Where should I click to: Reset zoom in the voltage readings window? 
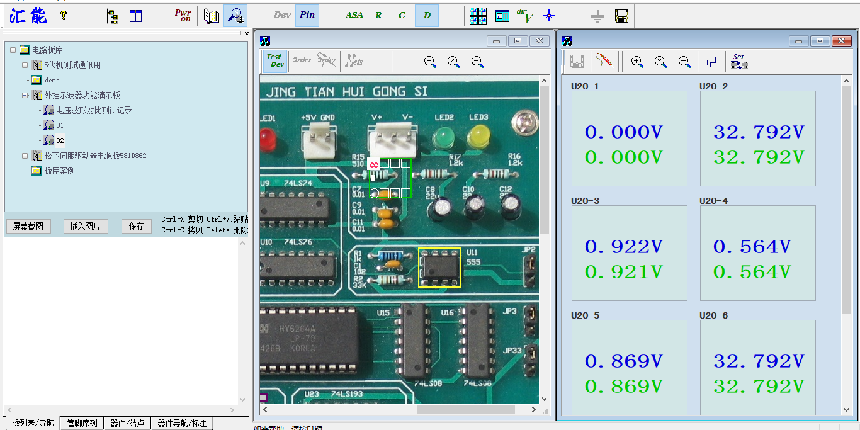click(x=660, y=62)
